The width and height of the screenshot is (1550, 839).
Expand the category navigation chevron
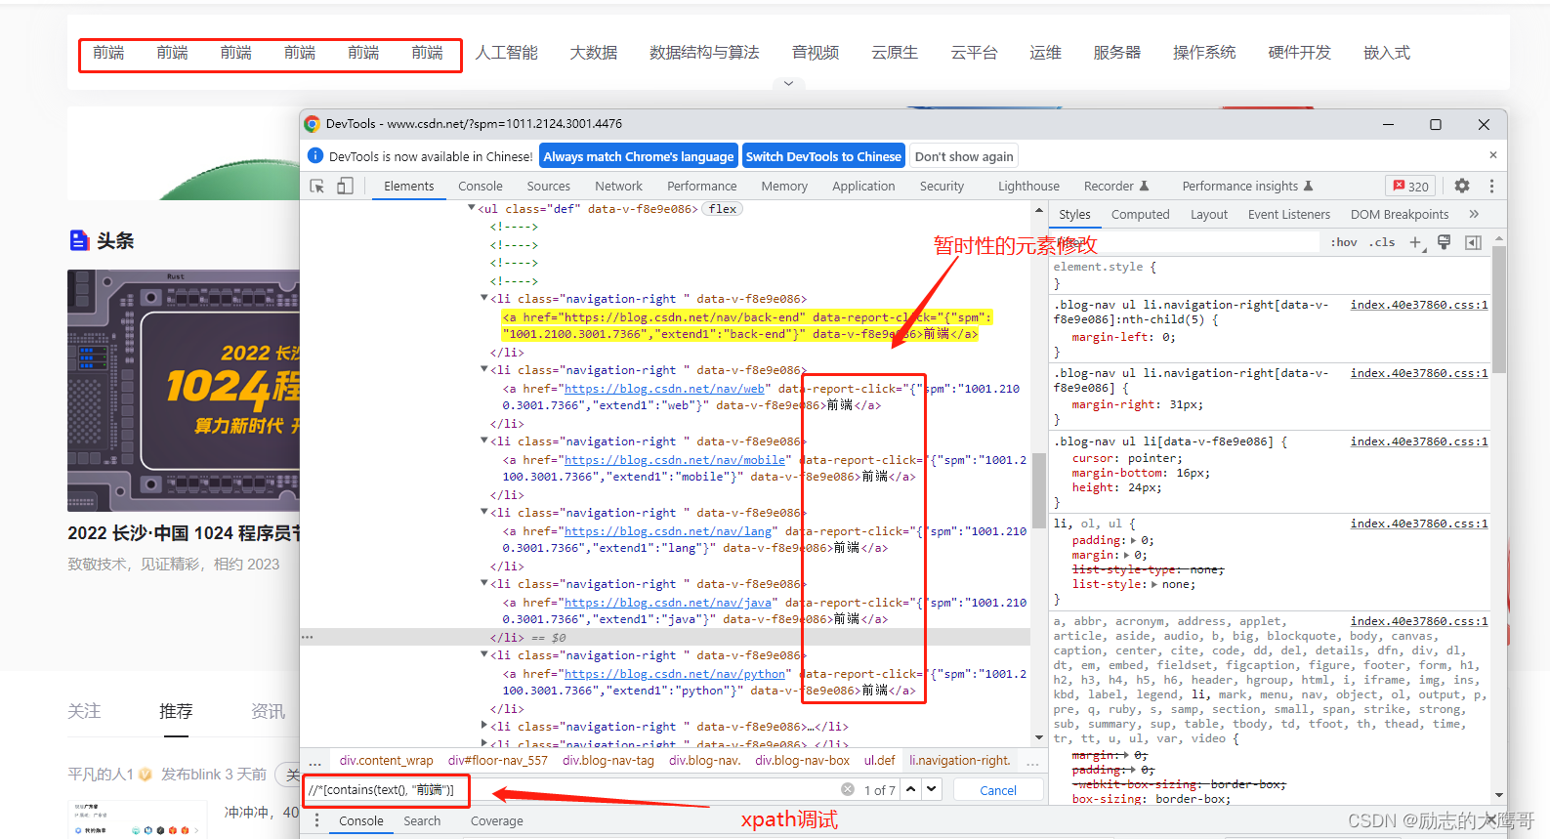pyautogui.click(x=788, y=84)
